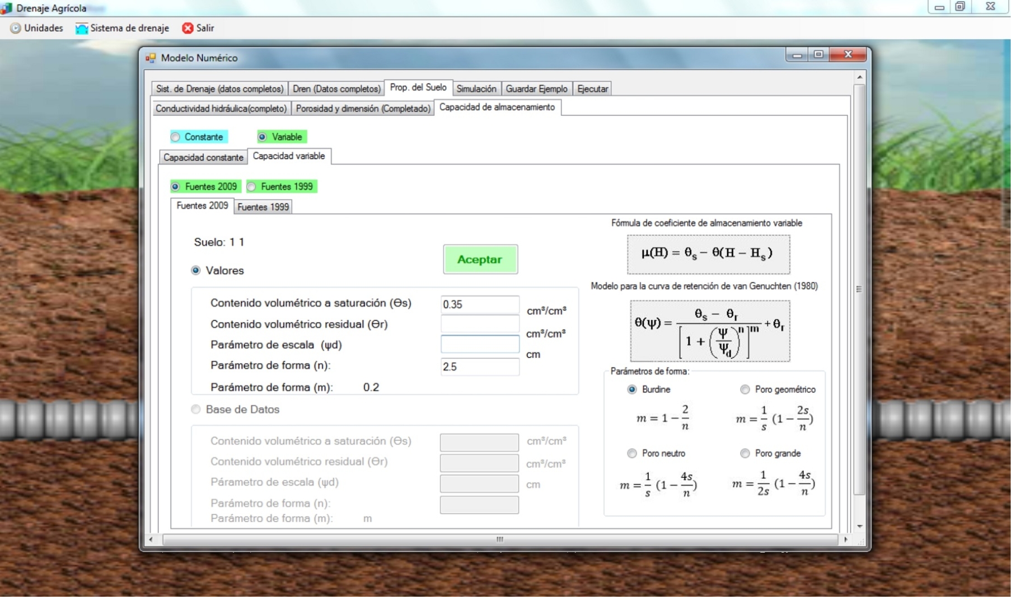Open the Conductividad hidráulica tab

[x=221, y=109]
